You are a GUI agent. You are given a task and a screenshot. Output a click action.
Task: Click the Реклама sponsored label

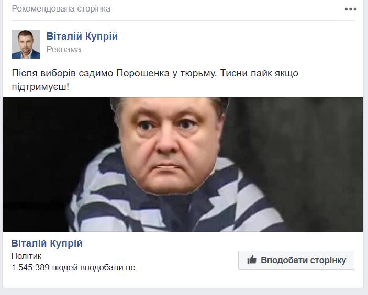coord(64,50)
